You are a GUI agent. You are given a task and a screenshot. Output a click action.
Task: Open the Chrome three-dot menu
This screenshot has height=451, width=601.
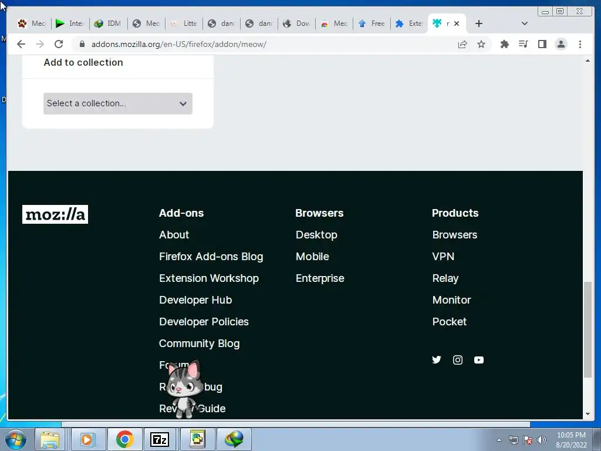coord(580,44)
